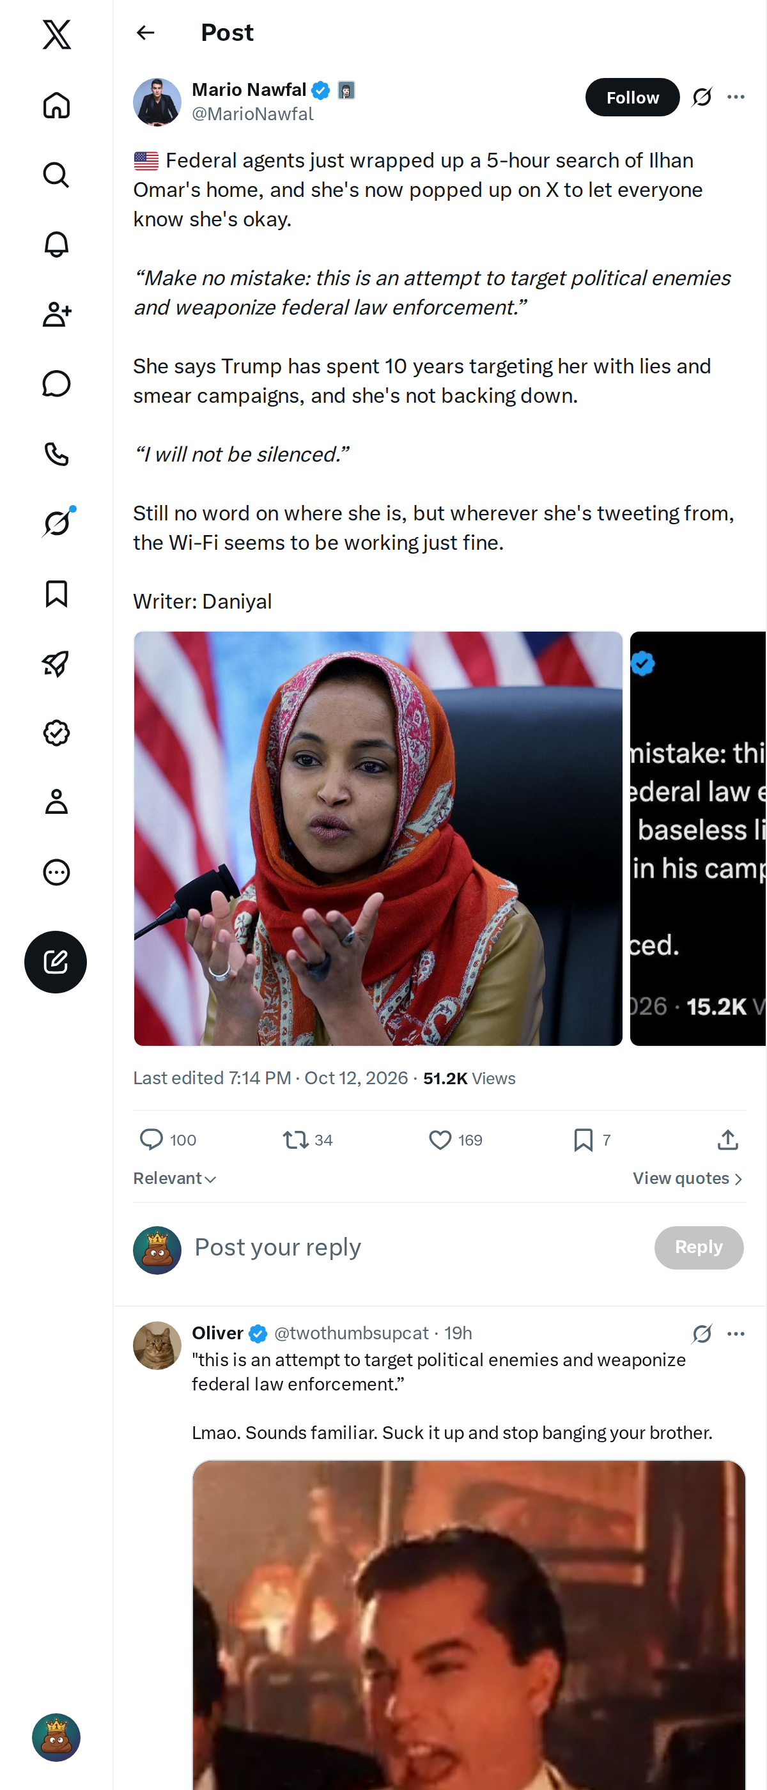This screenshot has width=767, height=1790.
Task: Open Grok icon in sidebar
Action: pyautogui.click(x=56, y=522)
